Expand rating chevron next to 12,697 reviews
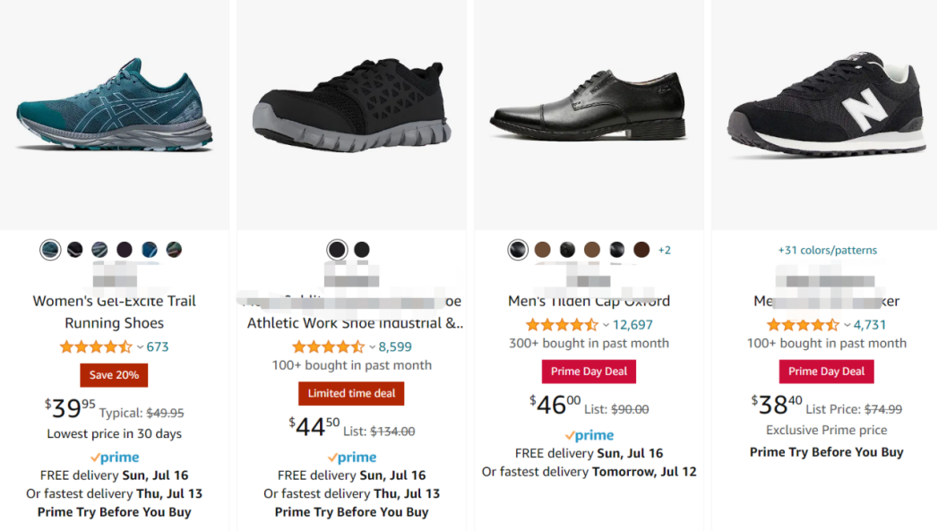The height and width of the screenshot is (531, 938). point(606,325)
